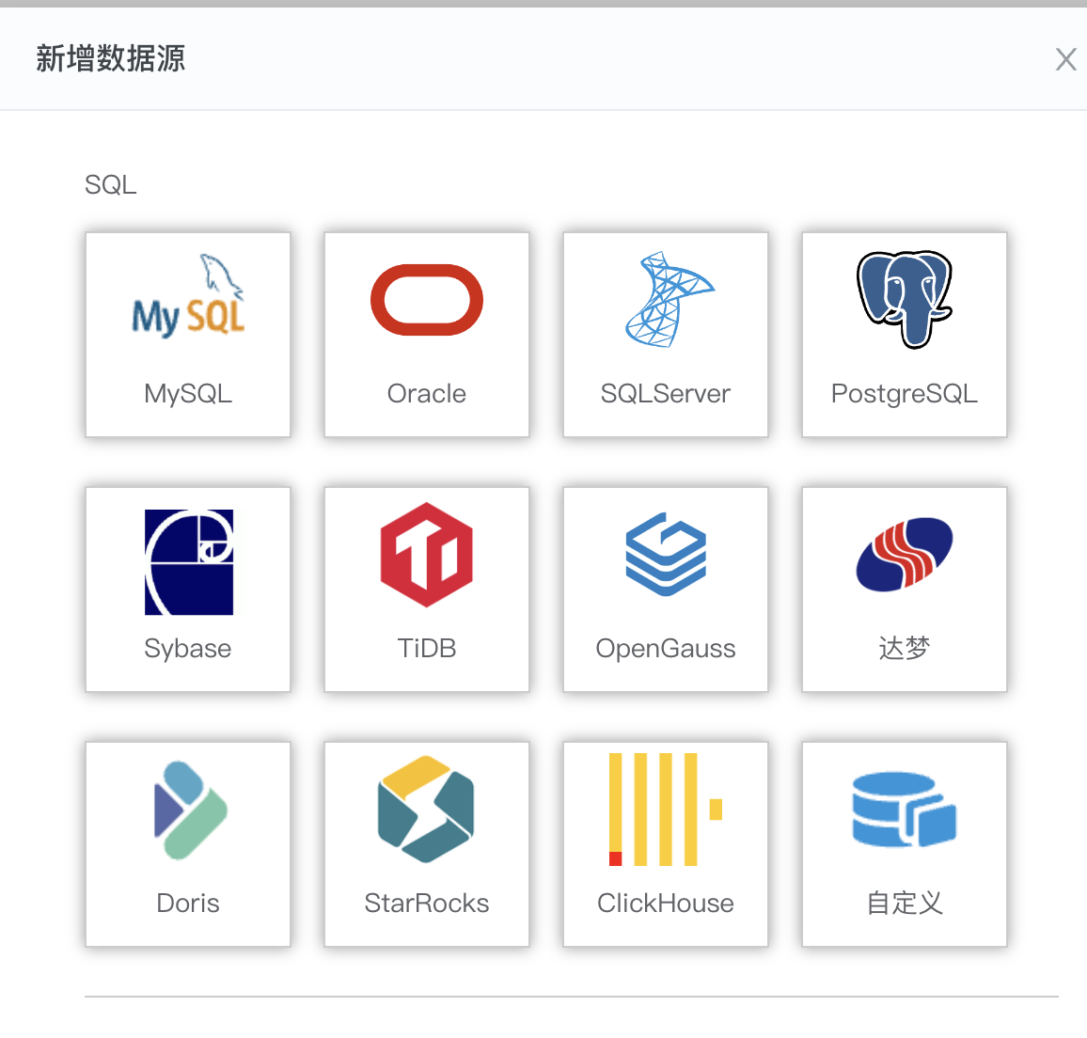Viewport: 1087px width, 1038px height.
Task: Click the MySQL label text
Action: [188, 394]
